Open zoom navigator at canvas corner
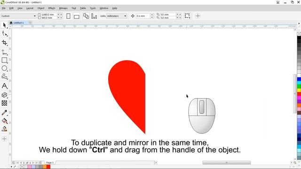Screen dimensions: 301x169 coord(295,163)
